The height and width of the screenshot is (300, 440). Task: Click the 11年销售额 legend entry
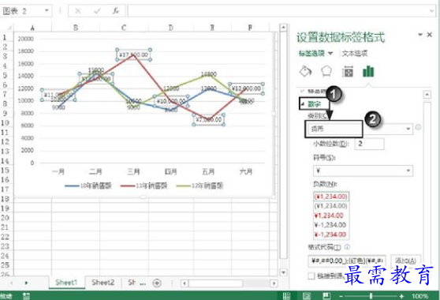click(144, 186)
